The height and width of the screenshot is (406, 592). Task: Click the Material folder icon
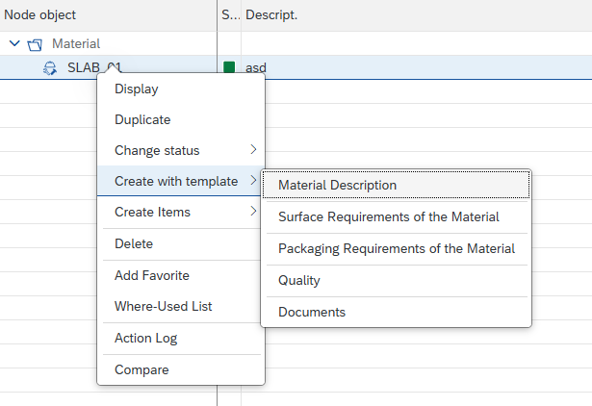[x=35, y=44]
